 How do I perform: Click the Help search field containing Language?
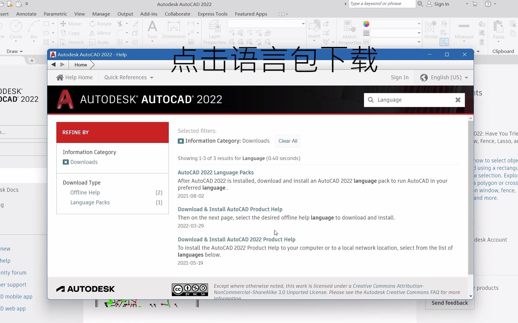414,100
